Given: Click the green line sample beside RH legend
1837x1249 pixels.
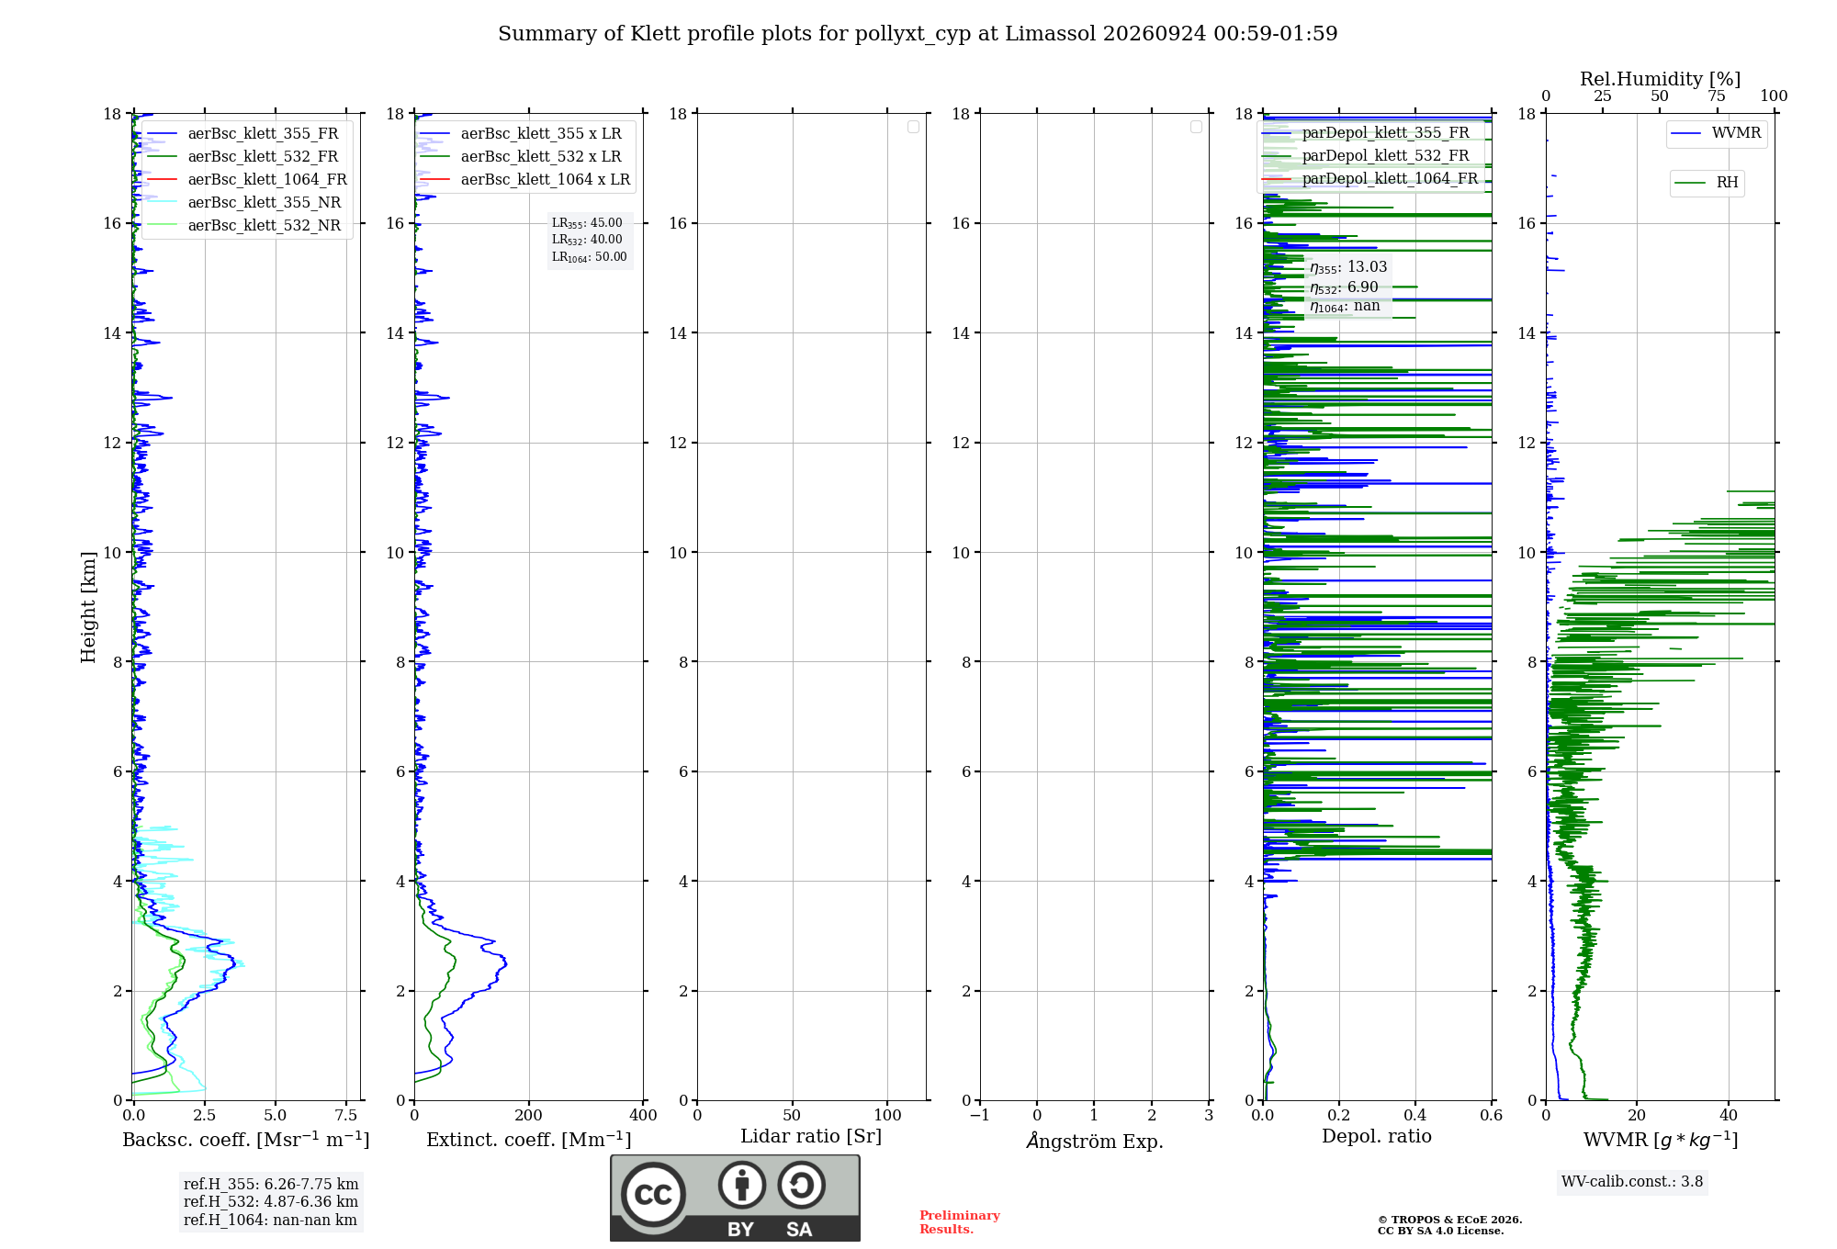Looking at the screenshot, I should pos(1690,183).
